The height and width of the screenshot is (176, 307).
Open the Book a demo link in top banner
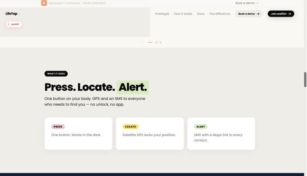click(x=247, y=3)
